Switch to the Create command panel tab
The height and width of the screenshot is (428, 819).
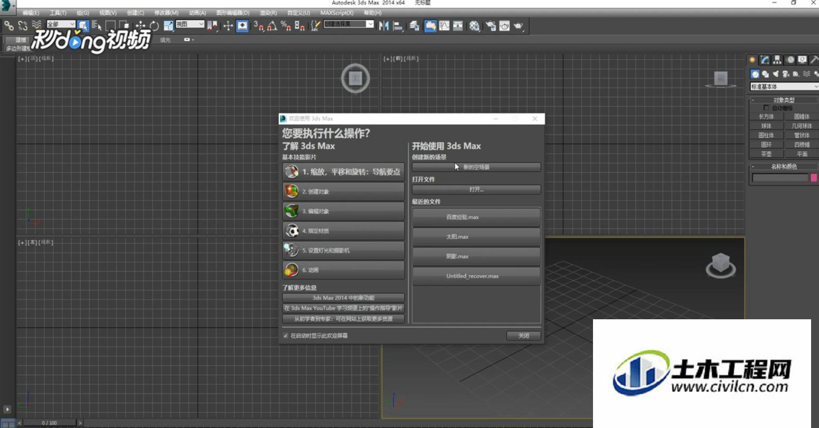pos(752,60)
